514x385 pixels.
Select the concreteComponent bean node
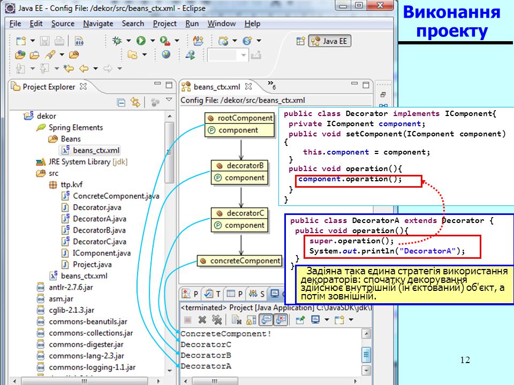pyautogui.click(x=240, y=260)
